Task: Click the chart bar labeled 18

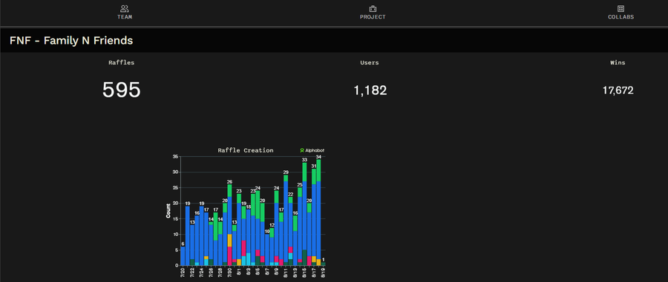Action: [x=249, y=237]
